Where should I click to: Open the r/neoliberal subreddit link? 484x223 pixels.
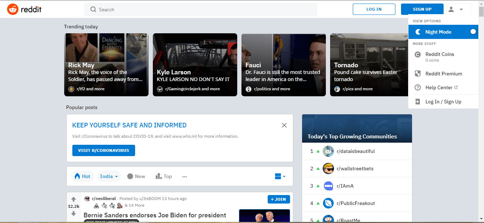[x=104, y=199]
